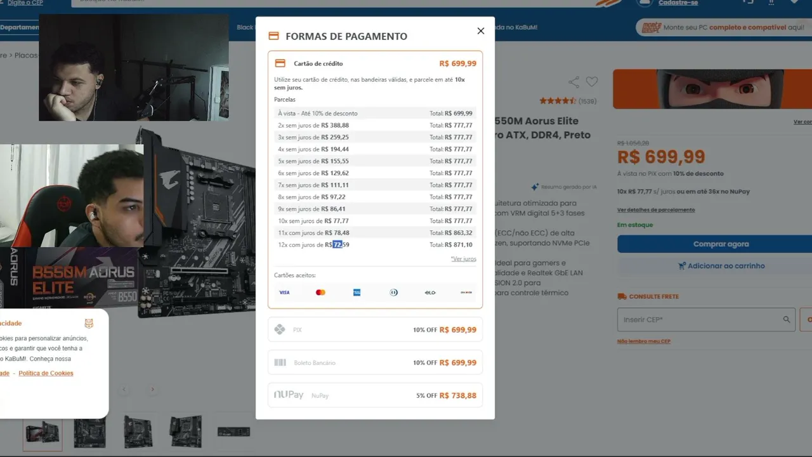812x457 pixels.
Task: Click the Inserir CEP input field
Action: [706, 320]
